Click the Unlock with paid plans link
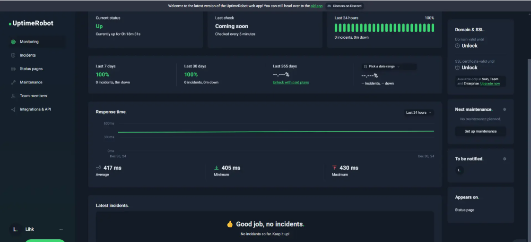Viewport: 531px width, 242px height. pos(290,83)
